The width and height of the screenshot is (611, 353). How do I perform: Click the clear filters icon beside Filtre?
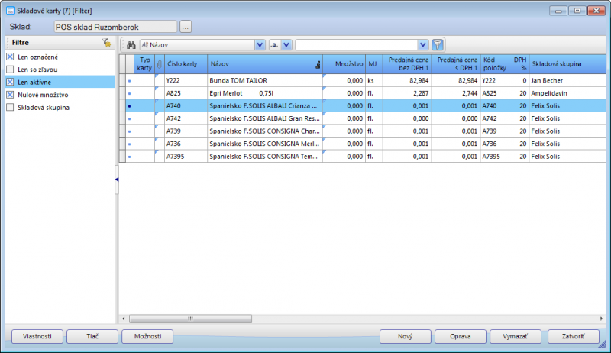(107, 43)
